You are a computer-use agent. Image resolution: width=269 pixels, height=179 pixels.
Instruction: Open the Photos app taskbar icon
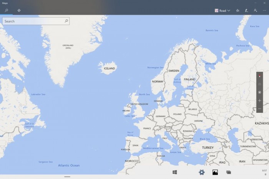(215, 172)
